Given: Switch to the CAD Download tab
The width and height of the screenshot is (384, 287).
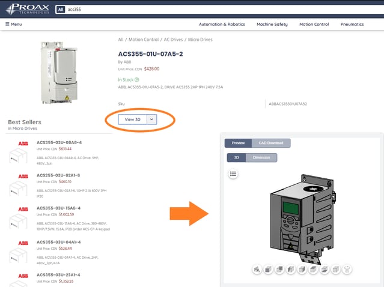Looking at the screenshot, I should click(271, 143).
